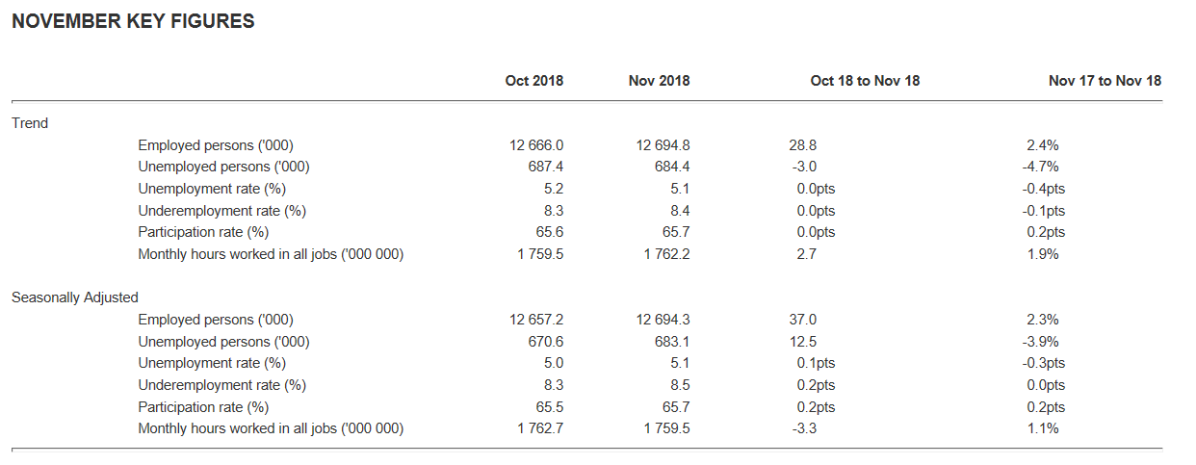The height and width of the screenshot is (465, 1196).
Task: Click the Nov 17 to Nov 18 header
Action: pyautogui.click(x=1105, y=81)
